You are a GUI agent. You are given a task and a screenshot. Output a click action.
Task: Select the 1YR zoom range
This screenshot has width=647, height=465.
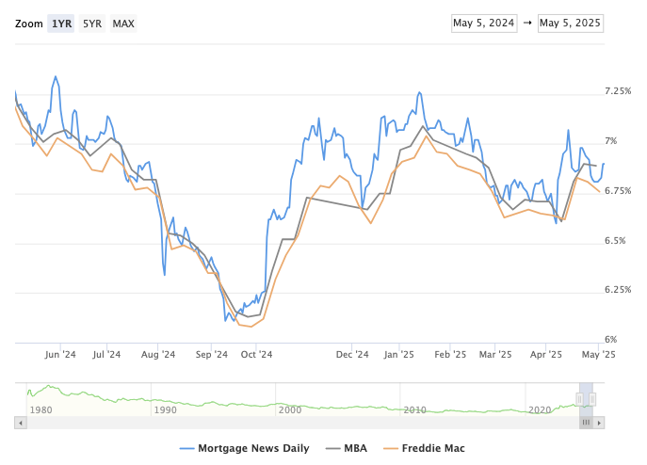point(61,24)
